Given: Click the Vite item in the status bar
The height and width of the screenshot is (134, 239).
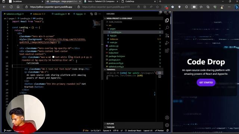Looking at the screenshot, I should [86, 131].
